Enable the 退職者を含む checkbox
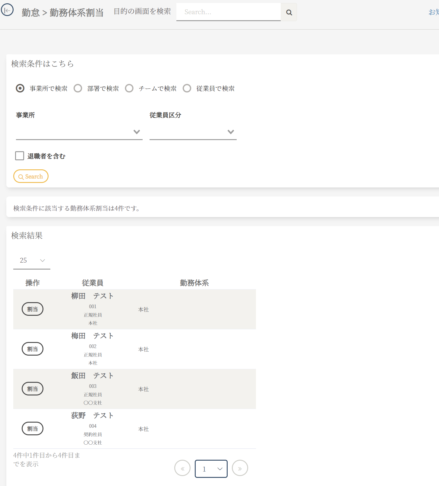439x486 pixels. coord(20,156)
